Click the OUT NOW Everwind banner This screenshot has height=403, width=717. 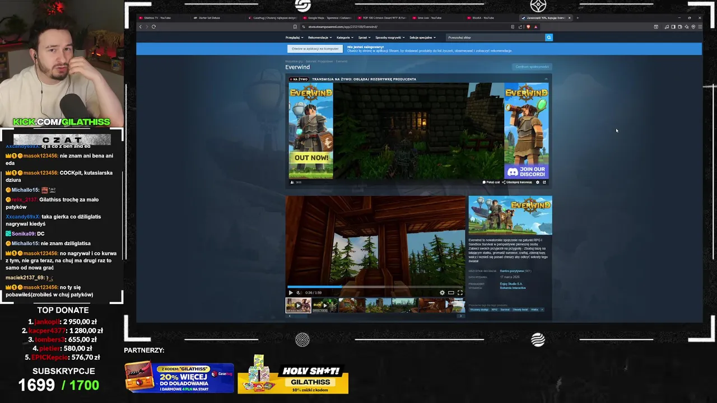[311, 131]
